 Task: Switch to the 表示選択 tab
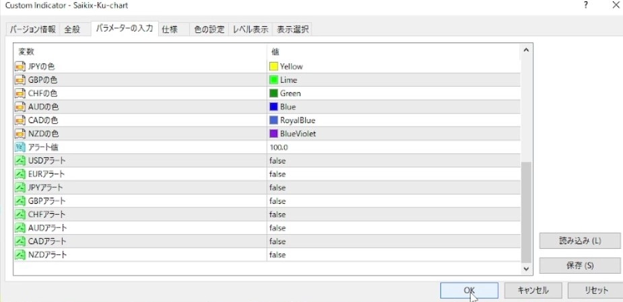[x=292, y=30]
